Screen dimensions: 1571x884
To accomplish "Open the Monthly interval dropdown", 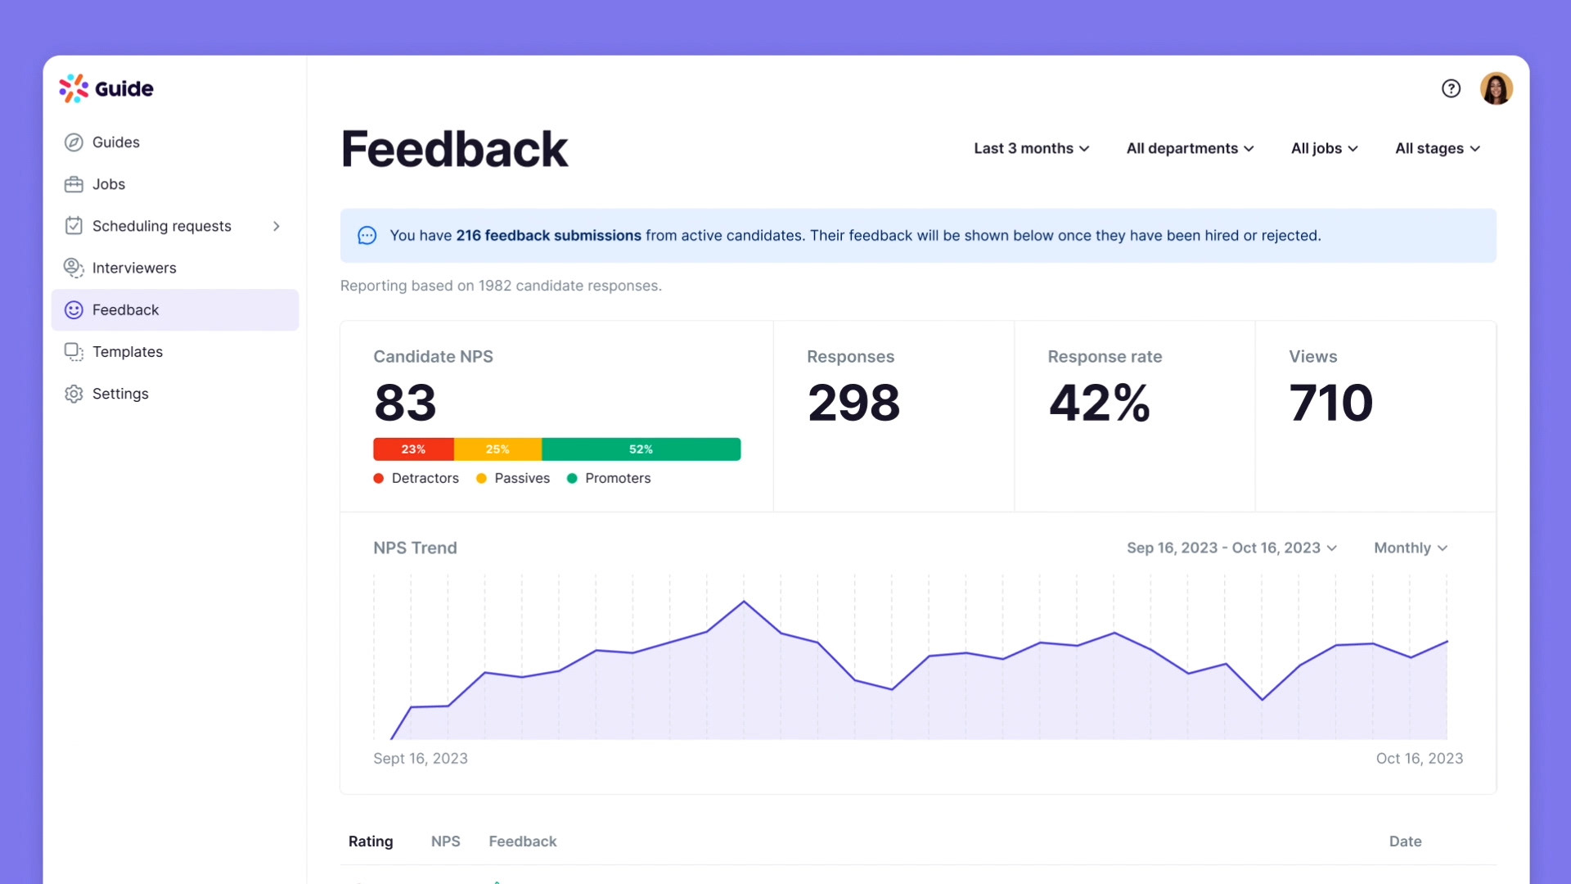I will click(x=1411, y=548).
